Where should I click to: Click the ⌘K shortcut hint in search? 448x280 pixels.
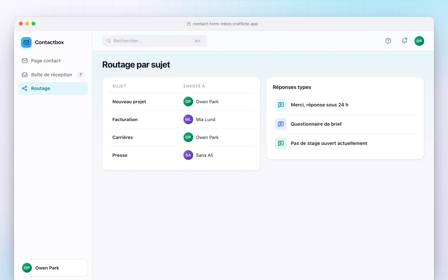tap(197, 41)
